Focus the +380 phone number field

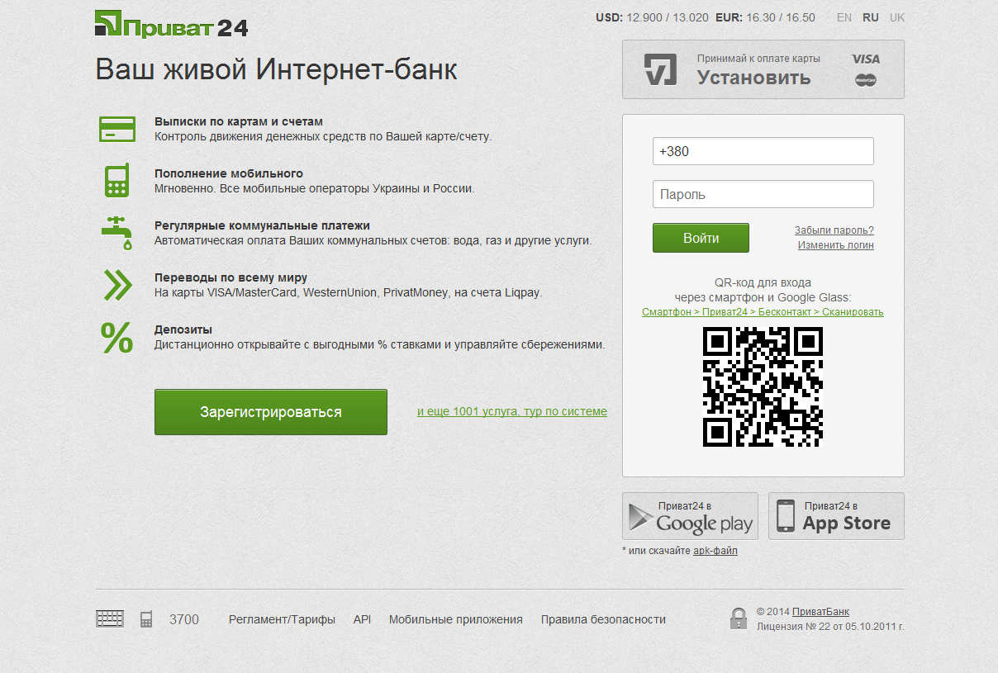coord(763,151)
